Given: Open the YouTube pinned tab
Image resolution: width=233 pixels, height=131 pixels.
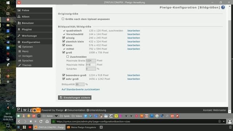Looking at the screenshot, I should (x=30, y=127).
